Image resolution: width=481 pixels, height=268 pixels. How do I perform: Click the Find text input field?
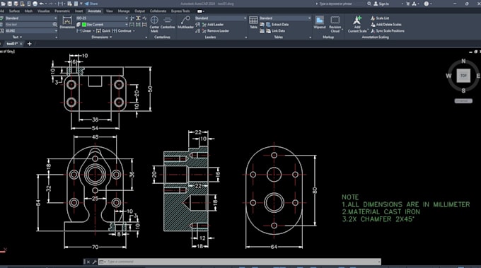point(28,25)
